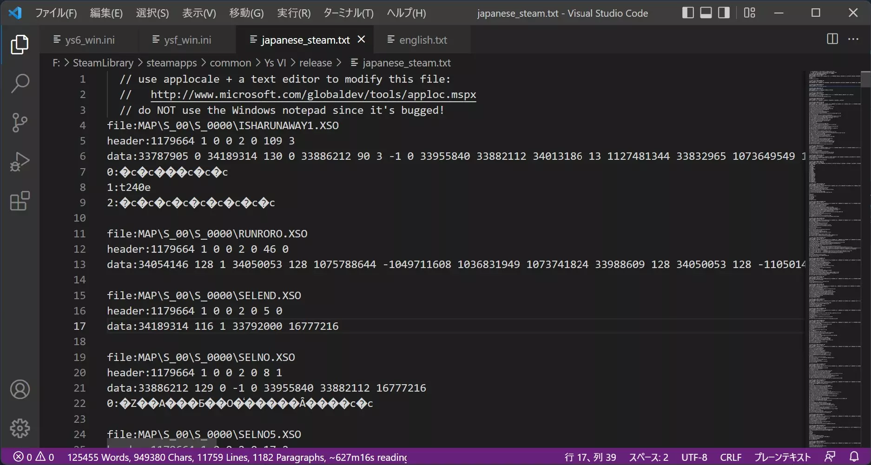The height and width of the screenshot is (465, 871).
Task: Click the feedback icon in status bar
Action: (x=830, y=457)
